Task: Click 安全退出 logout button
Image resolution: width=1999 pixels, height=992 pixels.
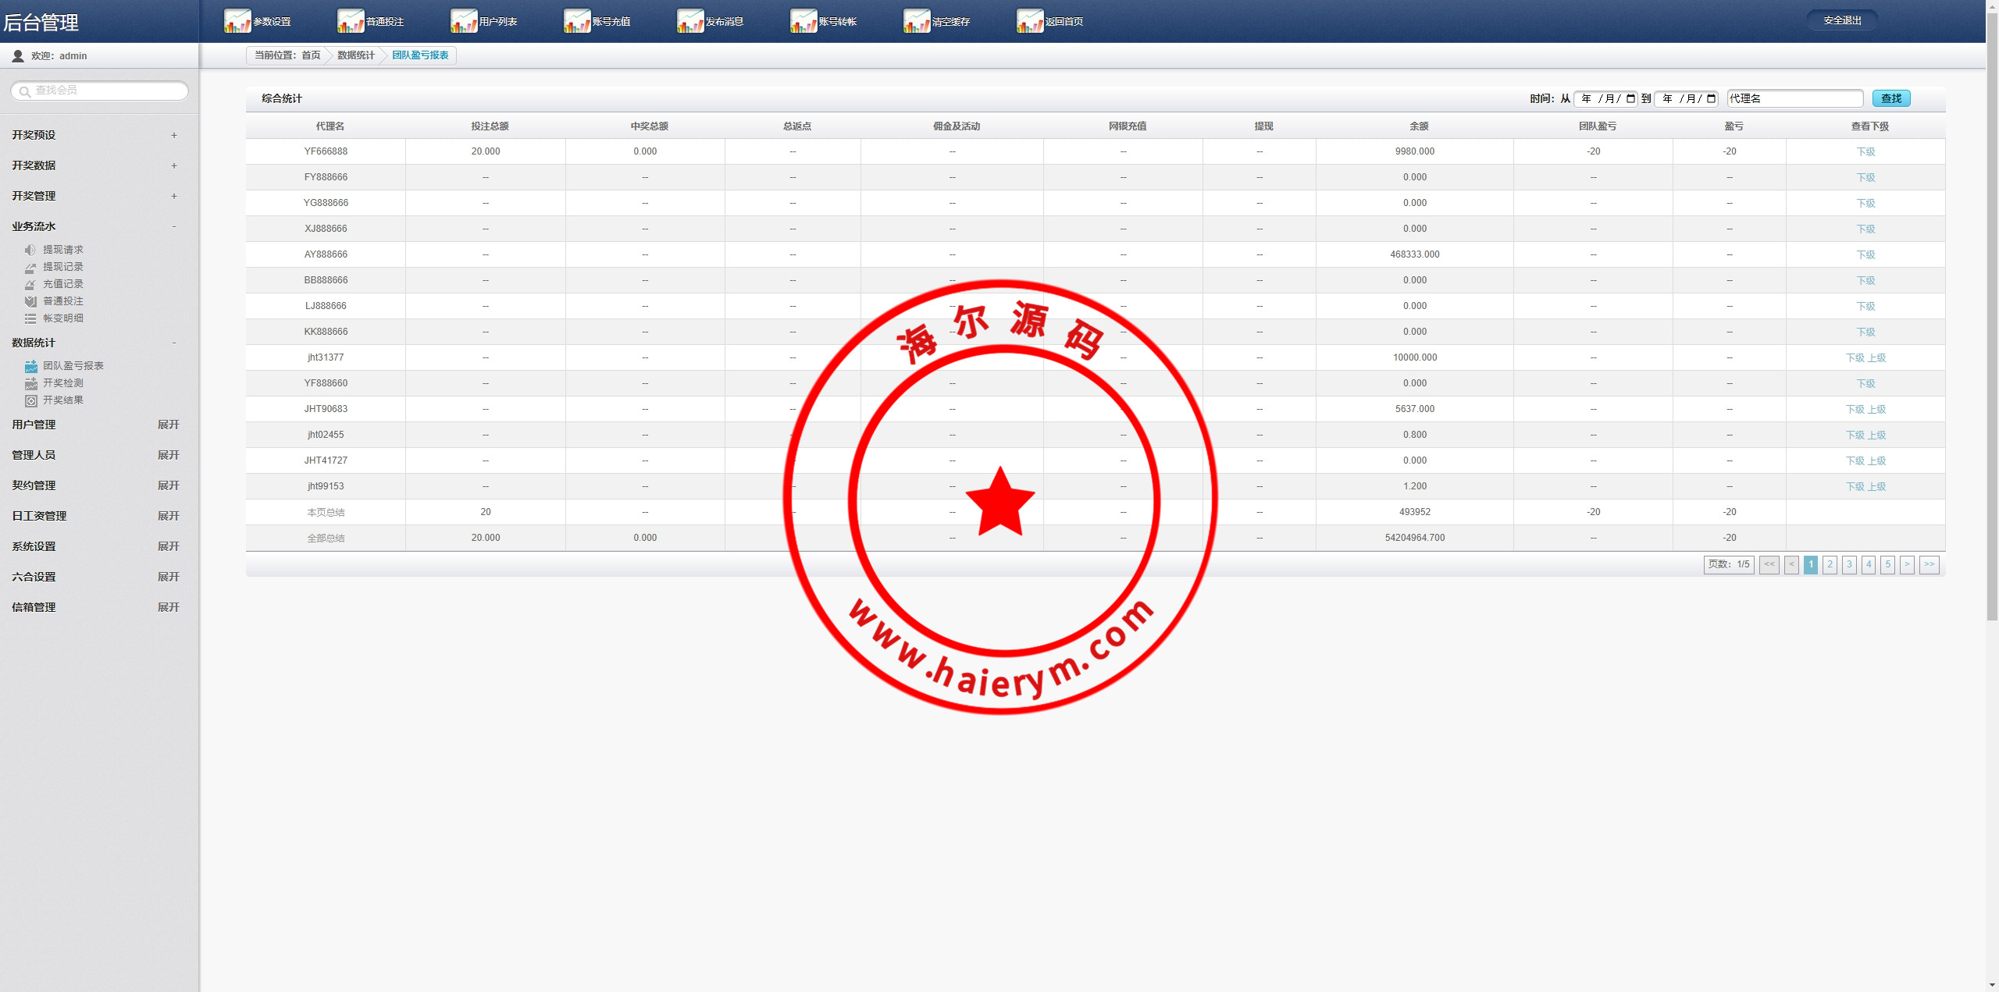Action: [1842, 20]
